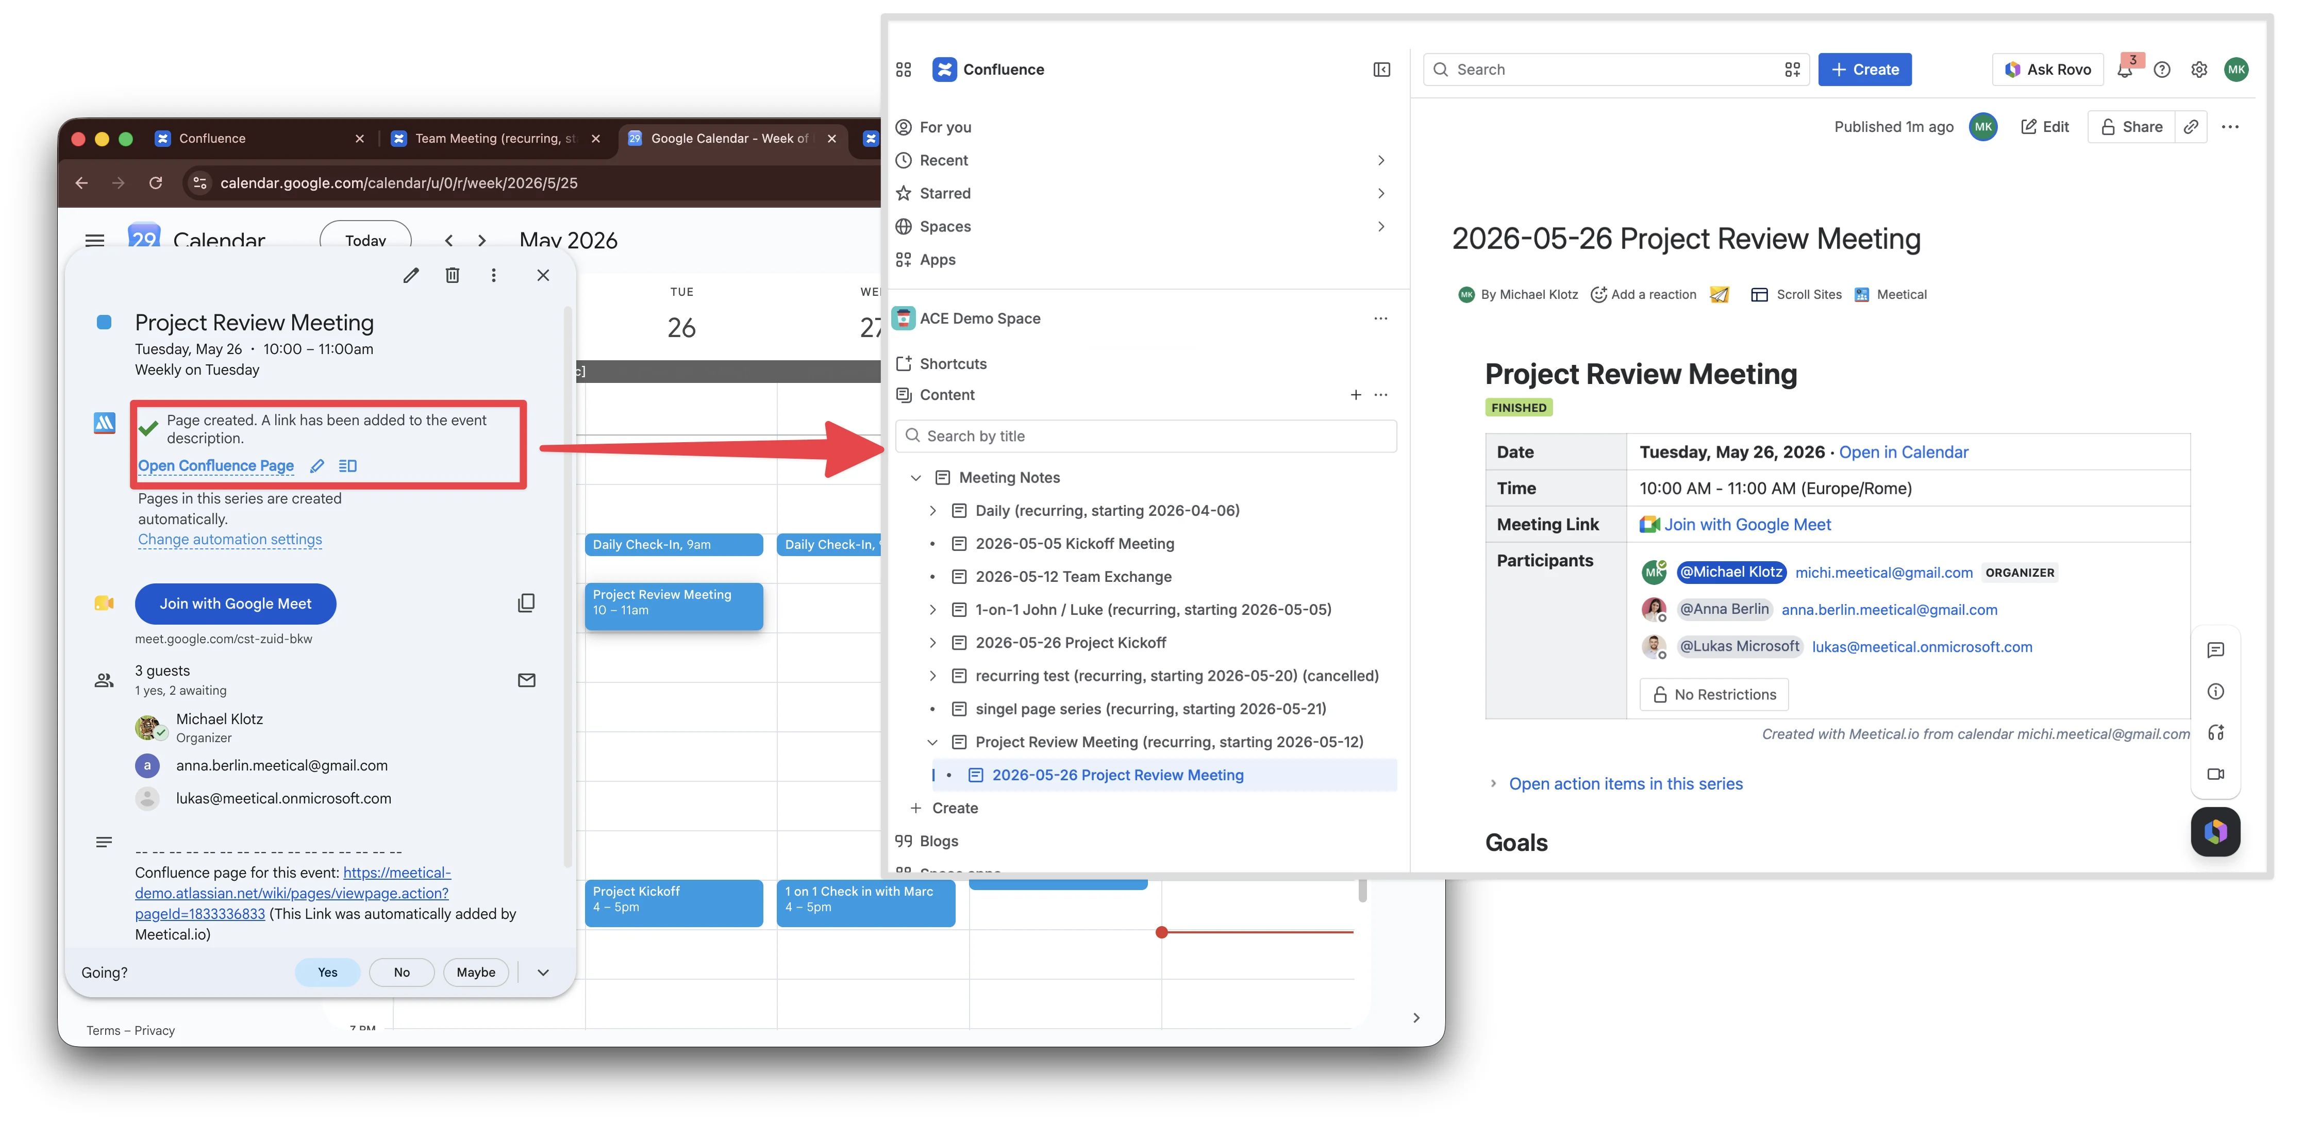Open page preview icon beside Confluence link

click(x=347, y=465)
